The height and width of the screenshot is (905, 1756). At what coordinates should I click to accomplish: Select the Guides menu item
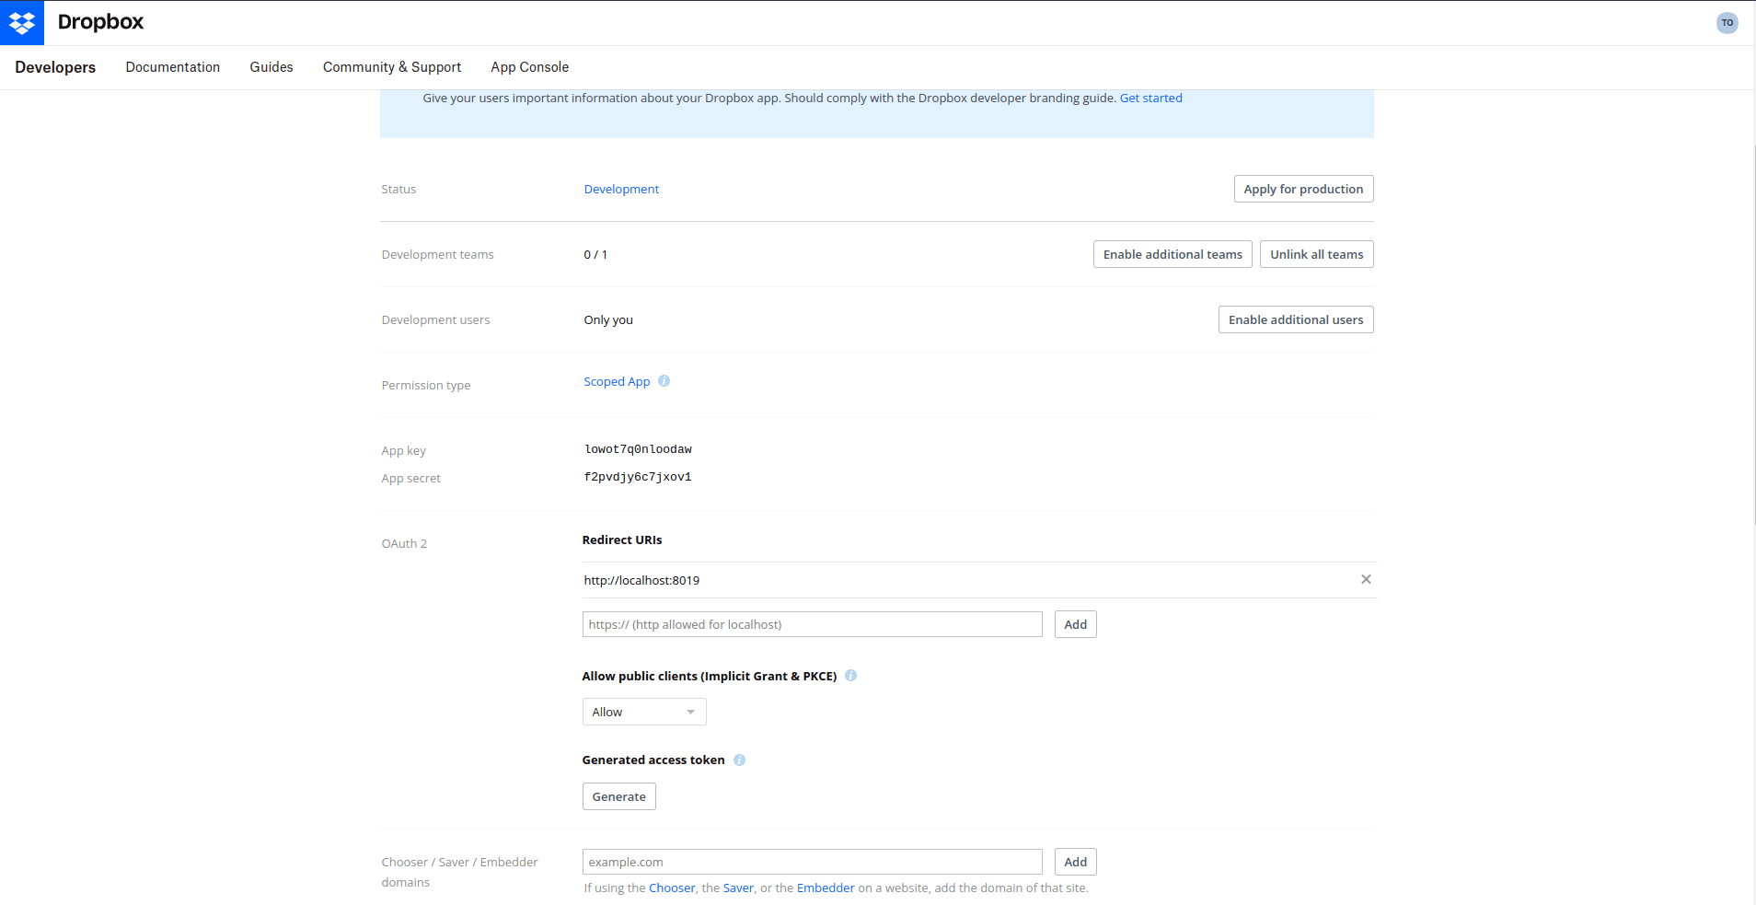271,66
